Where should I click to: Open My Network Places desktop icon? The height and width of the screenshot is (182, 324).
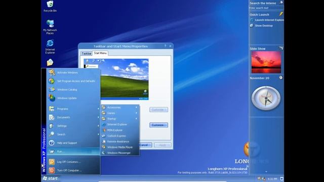[50, 27]
